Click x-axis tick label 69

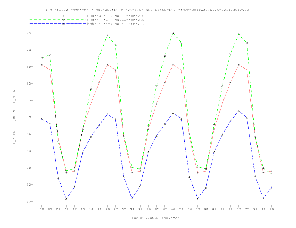(231, 209)
